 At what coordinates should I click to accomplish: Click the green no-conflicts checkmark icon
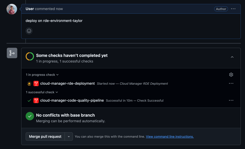tap(30, 116)
